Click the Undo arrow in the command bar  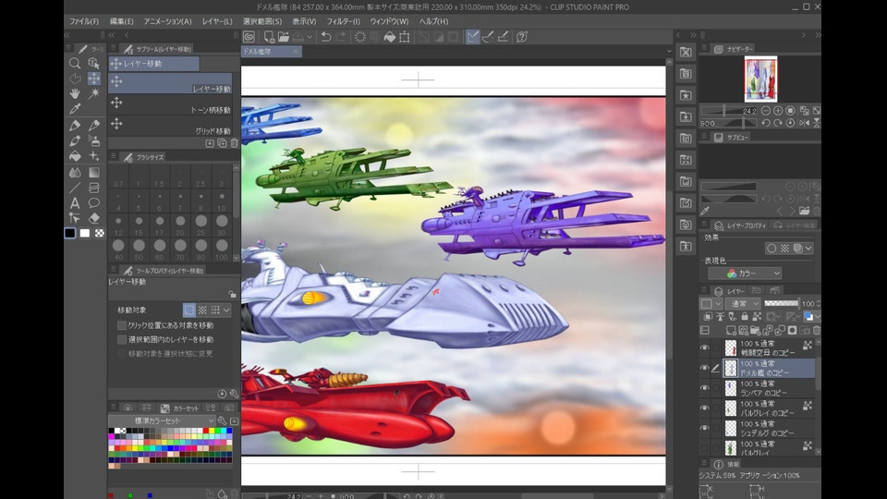(x=324, y=37)
